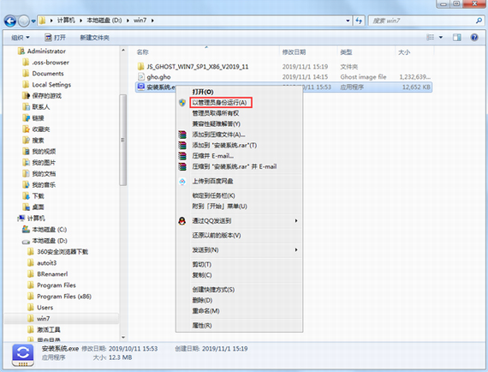This screenshot has width=488, height=372.
Task: Click the navigation pane scroll down arrow
Action: pos(123,338)
